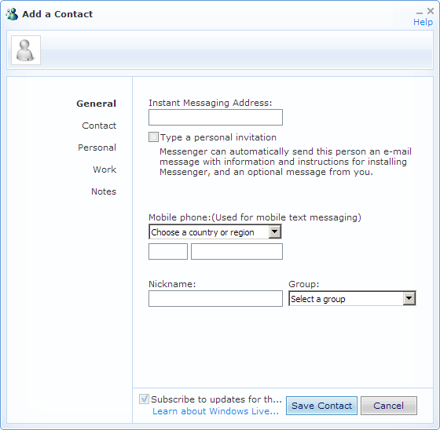Viewport: 440px width, 430px height.
Task: Cancel adding the contact
Action: tap(389, 406)
